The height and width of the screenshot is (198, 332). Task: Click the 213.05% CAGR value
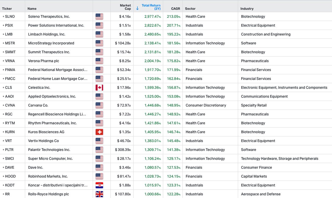(x=174, y=17)
